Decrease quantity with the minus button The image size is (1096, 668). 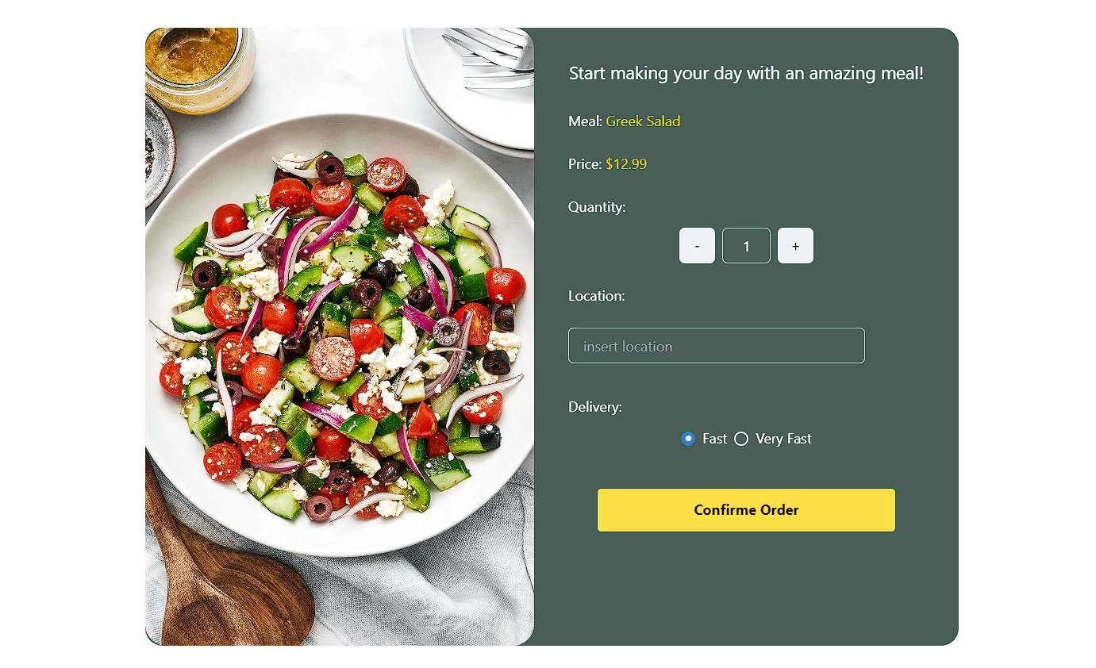click(697, 246)
